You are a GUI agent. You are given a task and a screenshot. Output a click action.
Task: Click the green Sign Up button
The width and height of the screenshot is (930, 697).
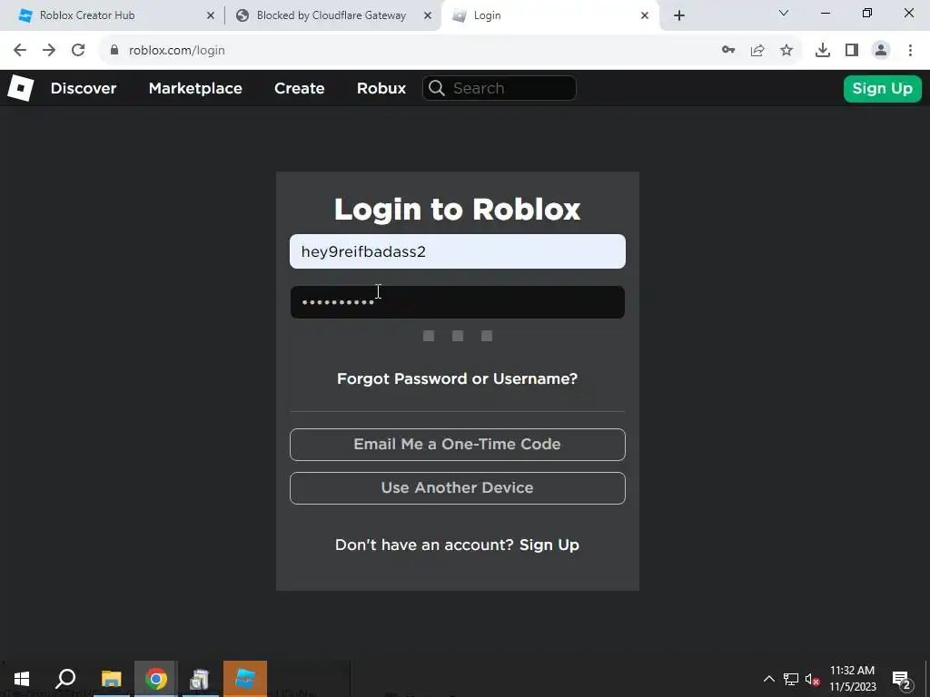(x=883, y=88)
